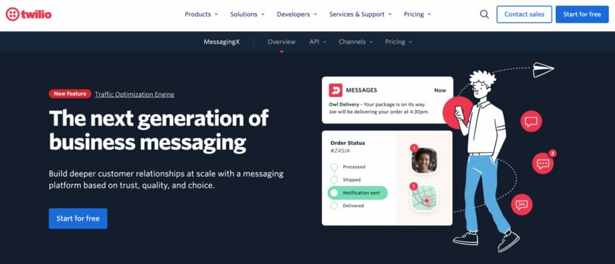The image size is (615, 264).
Task: Click the map location app icon
Action: (x=424, y=198)
